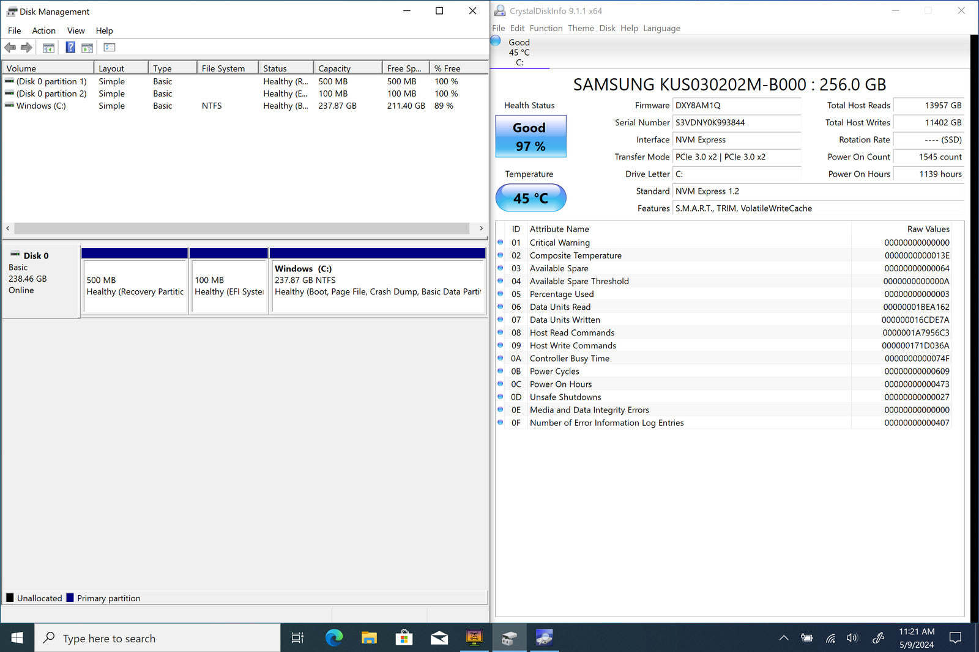
Task: Open CrystalDiskInfo from the taskbar
Action: pos(543,638)
